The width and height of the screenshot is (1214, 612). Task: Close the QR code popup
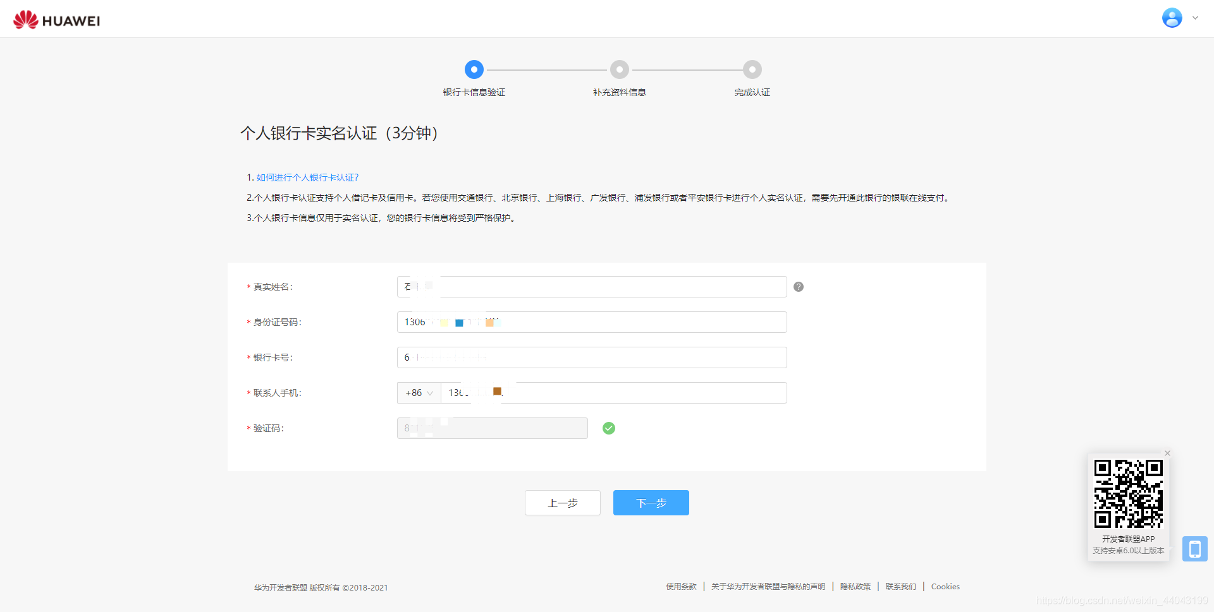[x=1168, y=453]
